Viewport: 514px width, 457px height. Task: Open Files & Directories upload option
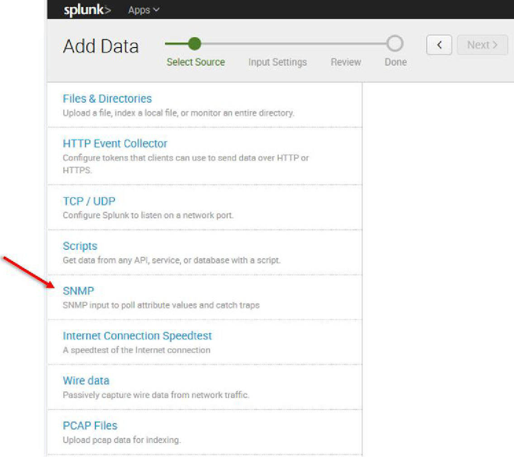pyautogui.click(x=107, y=99)
